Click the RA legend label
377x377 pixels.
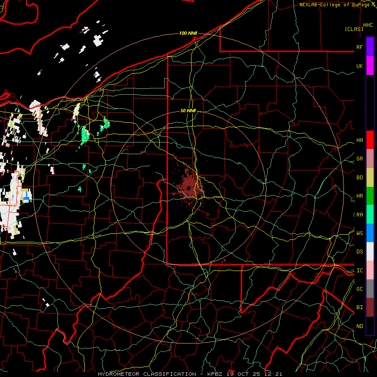(x=359, y=215)
